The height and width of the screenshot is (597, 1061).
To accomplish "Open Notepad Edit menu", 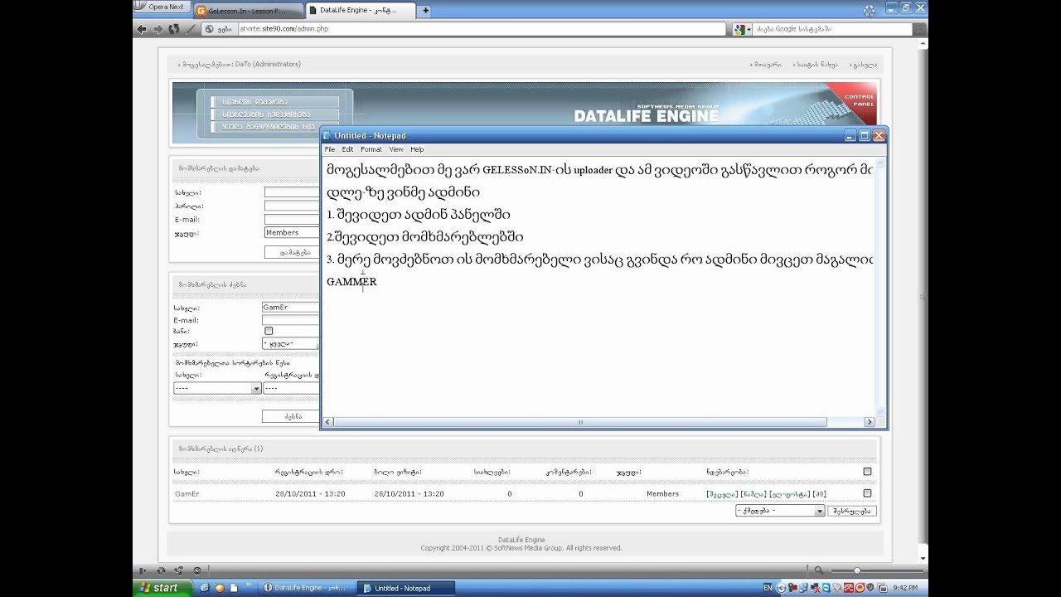I will tap(347, 149).
